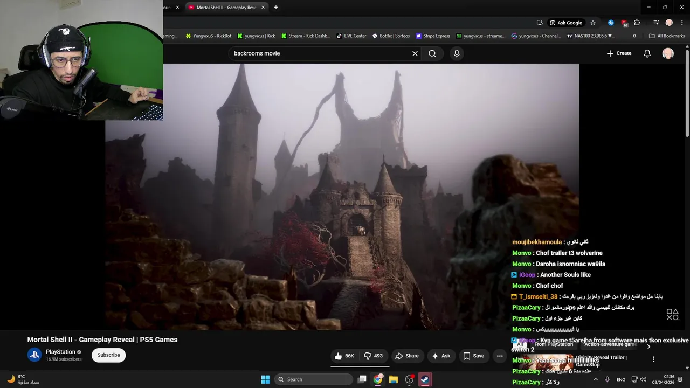Clear the YouTube search box text

(x=415, y=53)
